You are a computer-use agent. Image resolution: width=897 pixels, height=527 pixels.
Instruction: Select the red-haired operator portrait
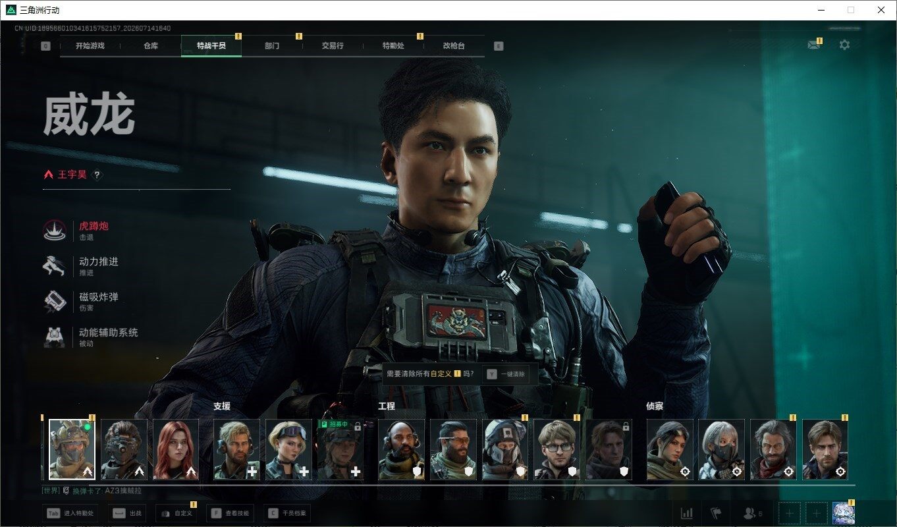(x=176, y=449)
